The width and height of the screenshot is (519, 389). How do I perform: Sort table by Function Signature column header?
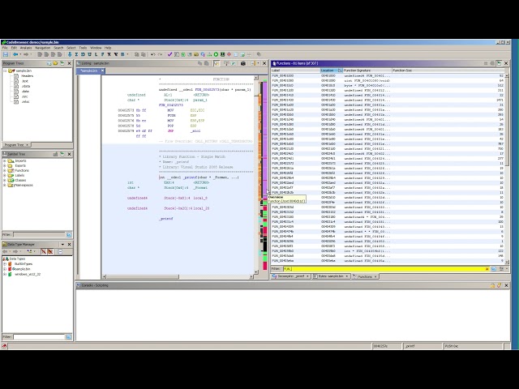pyautogui.click(x=367, y=71)
